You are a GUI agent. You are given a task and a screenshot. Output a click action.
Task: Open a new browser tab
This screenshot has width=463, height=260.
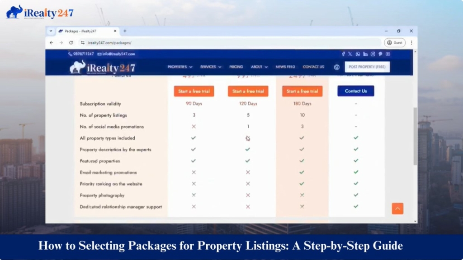point(125,31)
